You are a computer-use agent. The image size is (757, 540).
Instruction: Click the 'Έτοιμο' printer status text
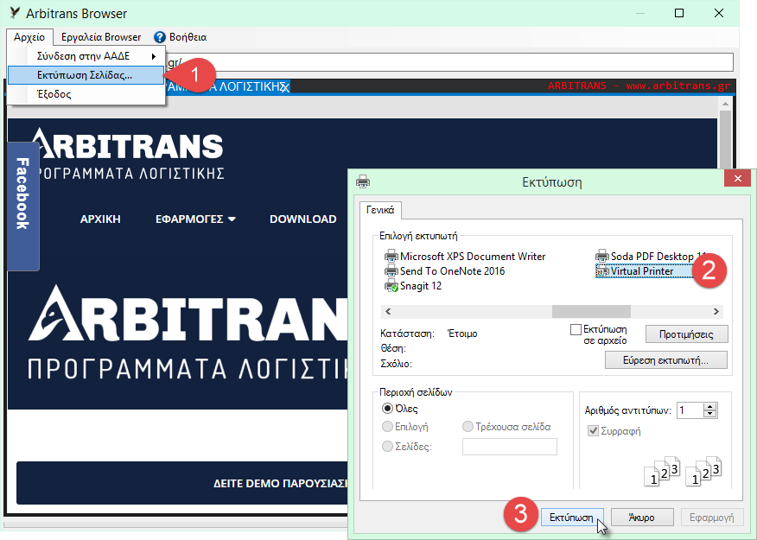[462, 334]
